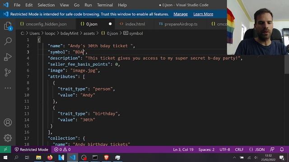Image resolution: width=289 pixels, height=162 pixels.
Task: Click the clock in system tray
Action: point(268,157)
